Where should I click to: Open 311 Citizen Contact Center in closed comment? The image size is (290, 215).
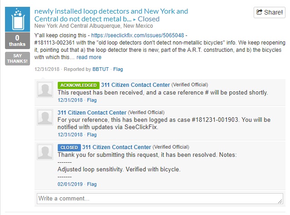click(116, 147)
